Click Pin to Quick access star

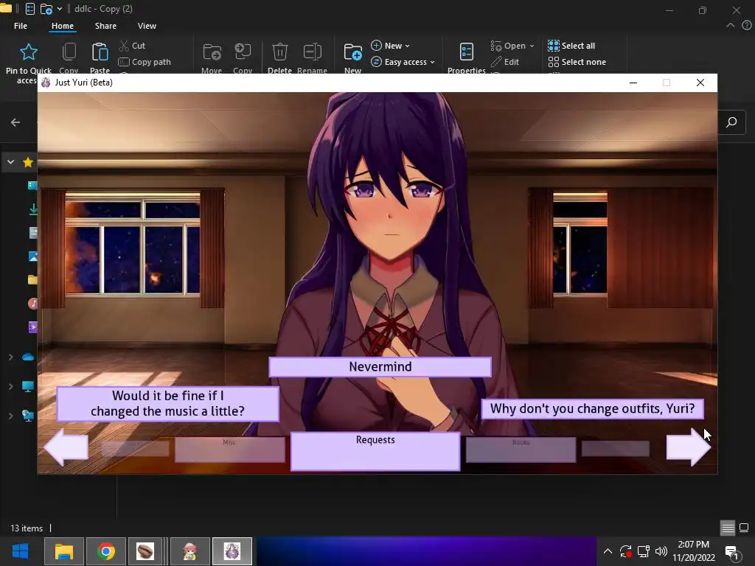point(29,52)
